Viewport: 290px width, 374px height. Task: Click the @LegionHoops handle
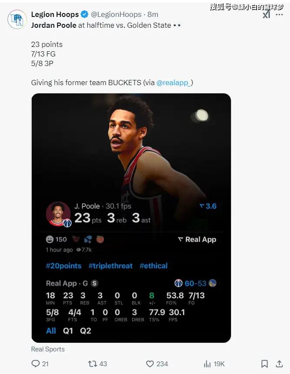click(x=116, y=14)
